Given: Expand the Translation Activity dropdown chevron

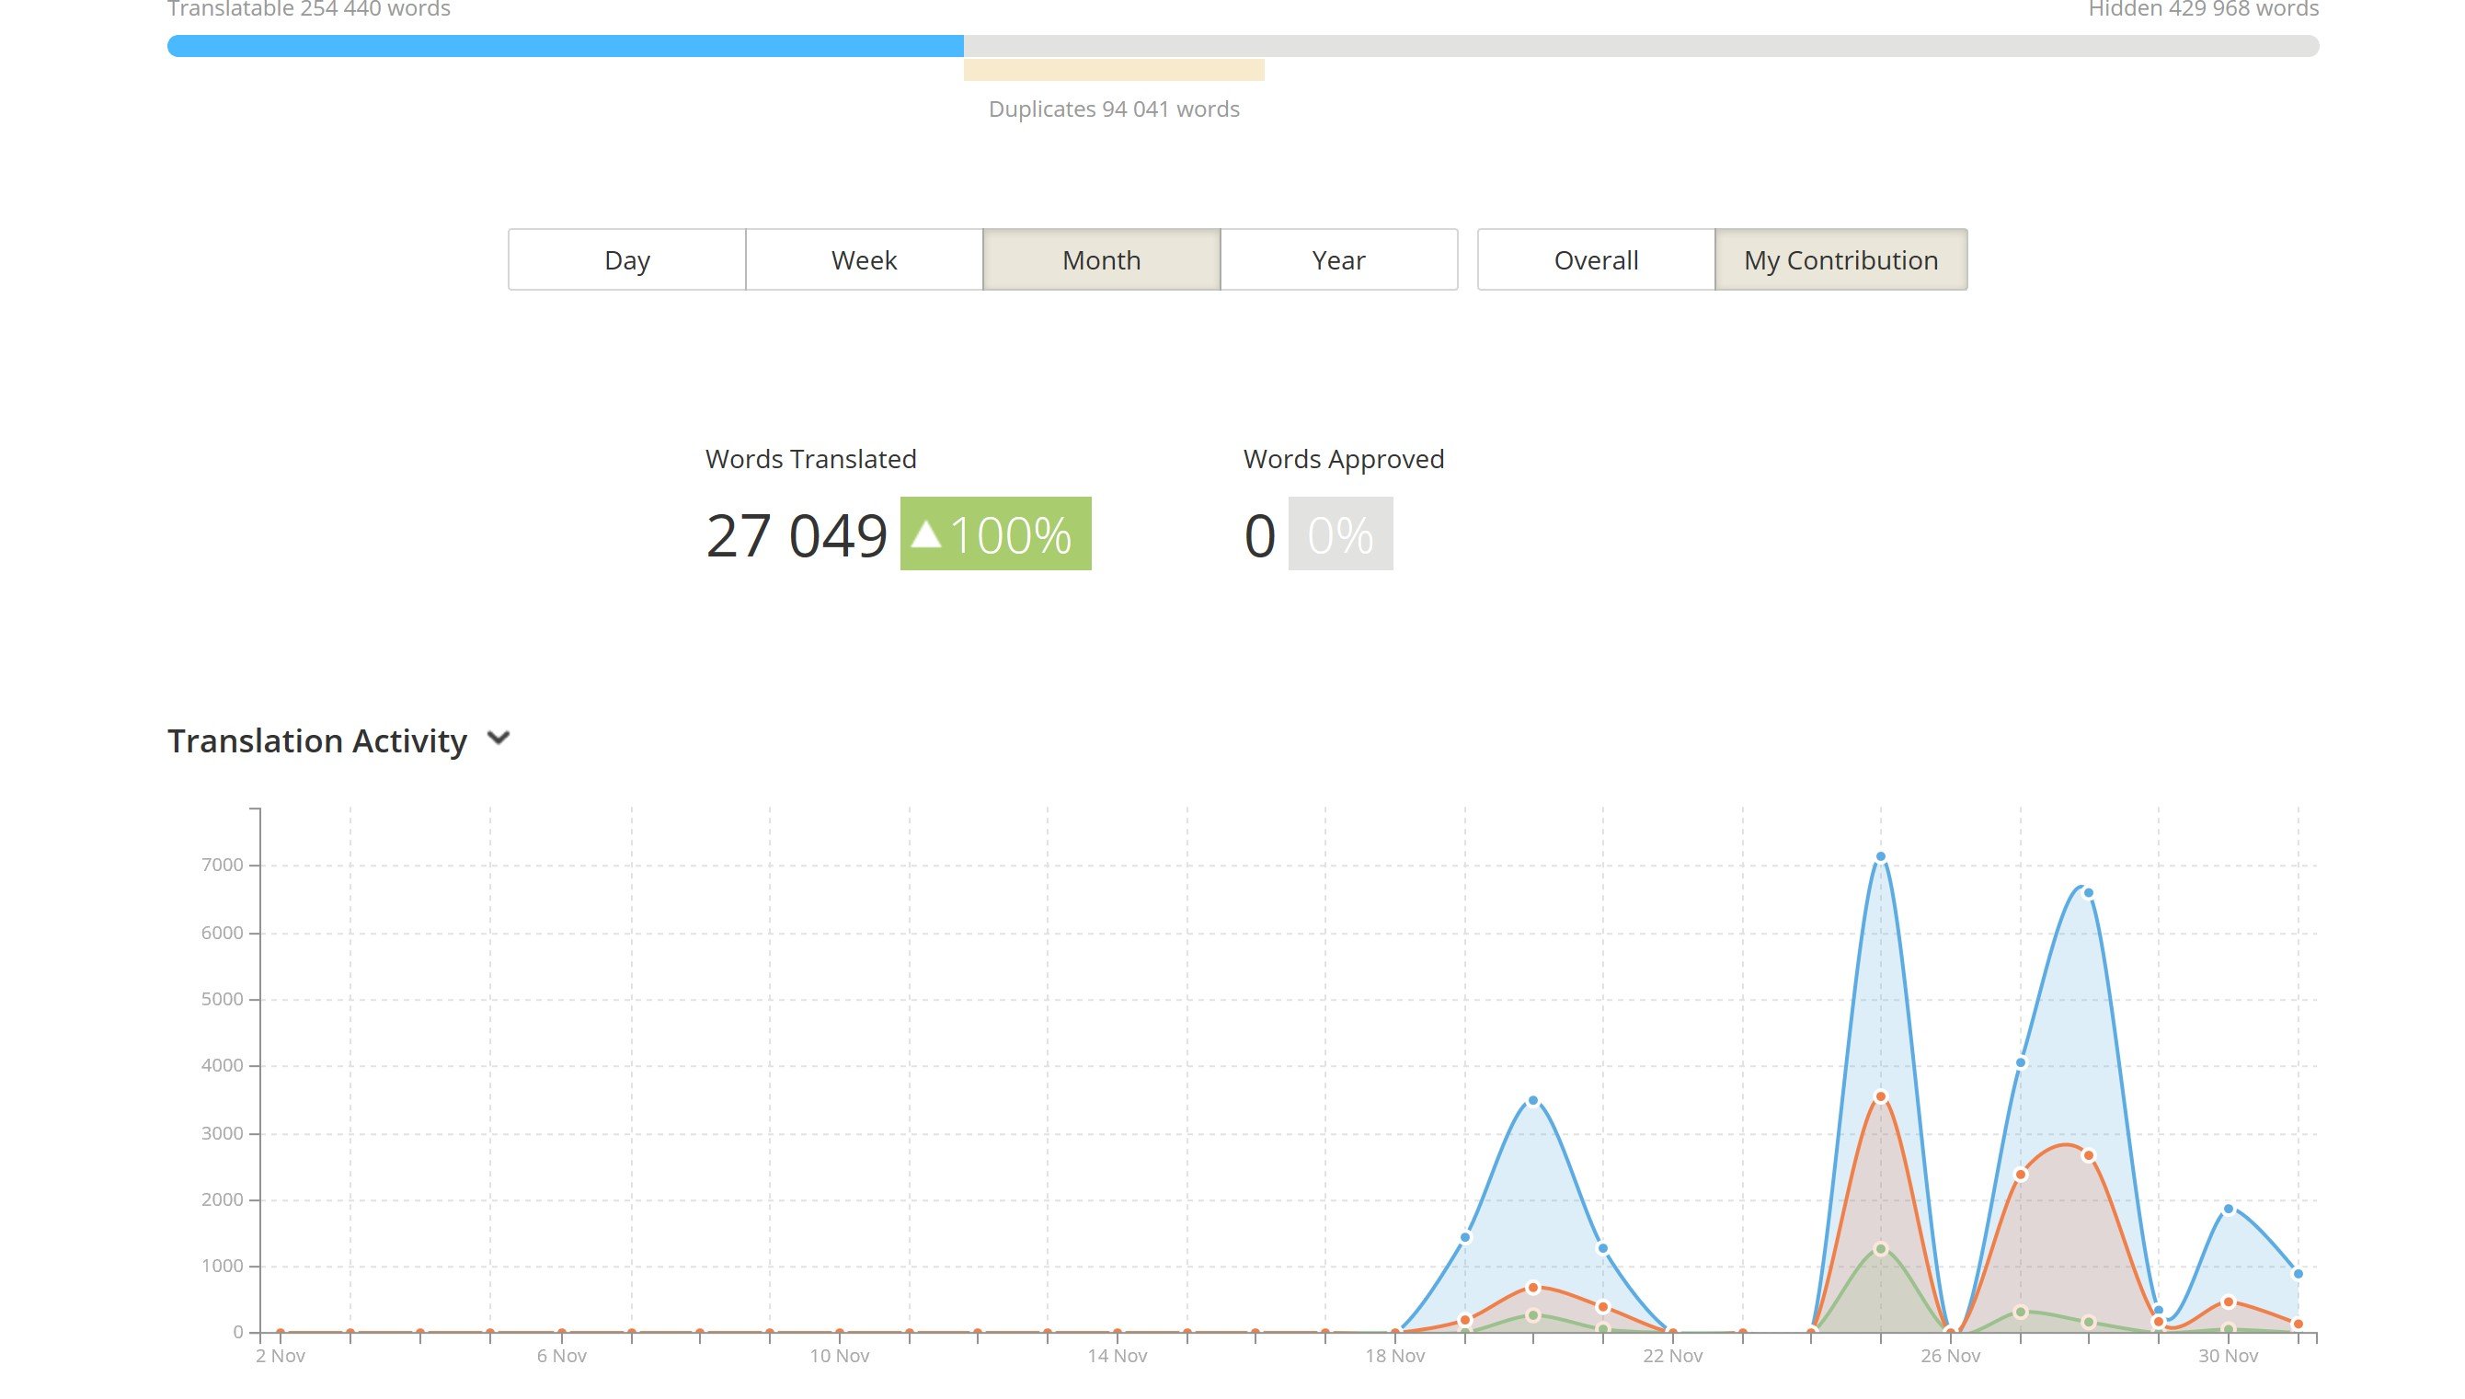Looking at the screenshot, I should 498,738.
